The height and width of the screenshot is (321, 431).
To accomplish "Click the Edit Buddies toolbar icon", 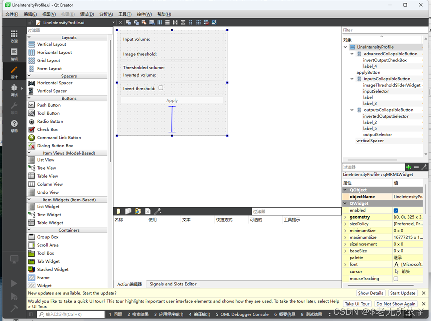I will [144, 22].
